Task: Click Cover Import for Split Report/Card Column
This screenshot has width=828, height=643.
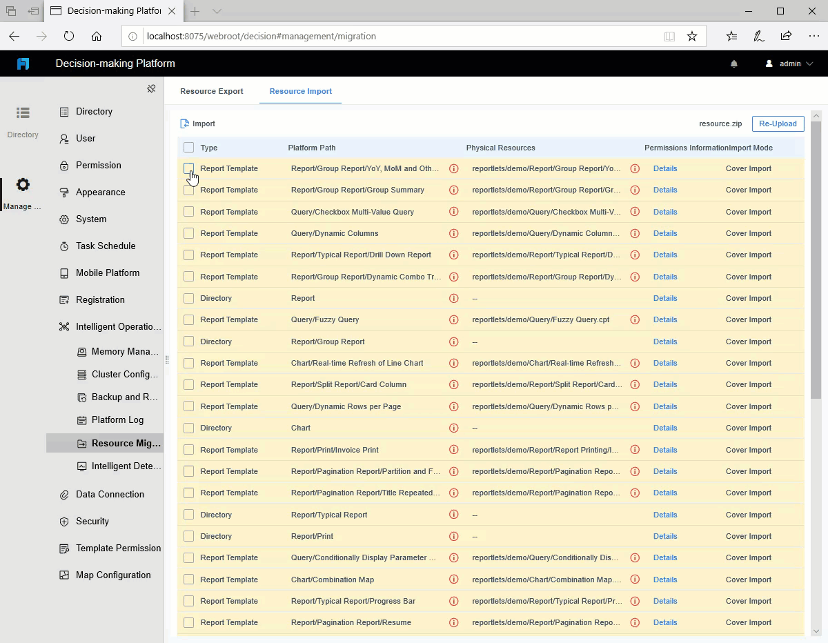Action: click(x=748, y=384)
